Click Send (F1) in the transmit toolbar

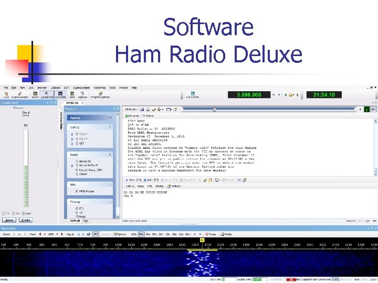133,180
